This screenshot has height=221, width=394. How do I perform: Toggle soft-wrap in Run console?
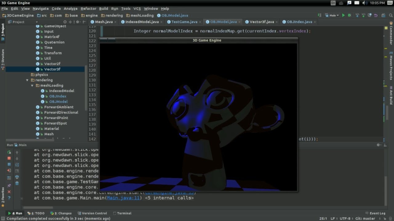[17, 165]
